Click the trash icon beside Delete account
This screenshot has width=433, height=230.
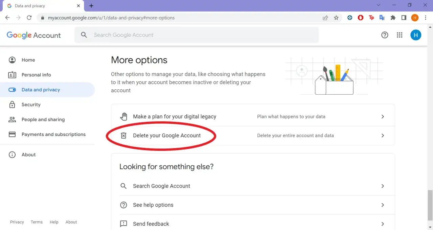[x=124, y=136]
